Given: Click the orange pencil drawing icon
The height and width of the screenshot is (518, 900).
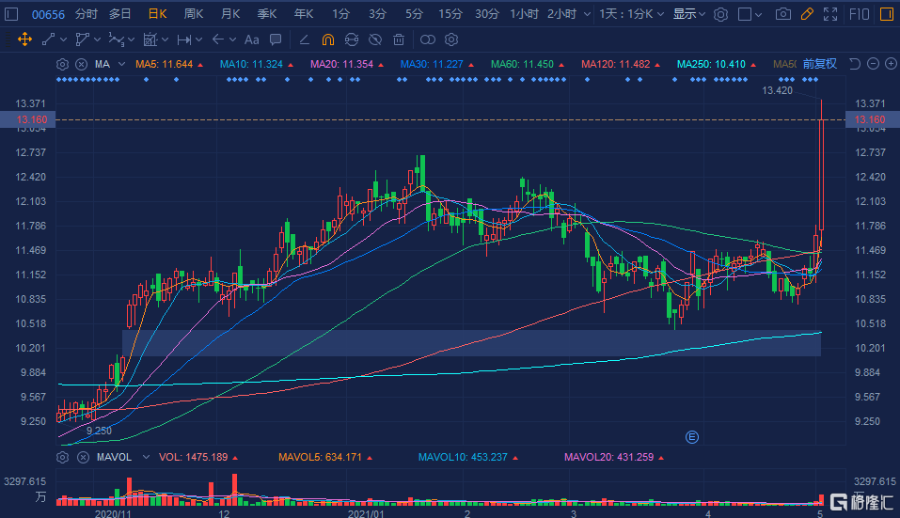Looking at the screenshot, I should [x=806, y=14].
